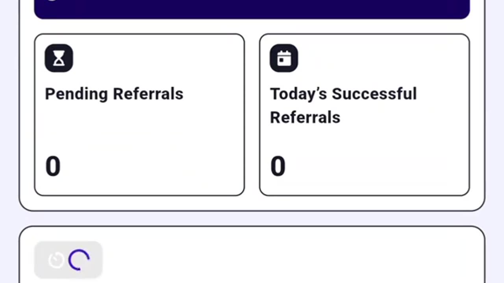This screenshot has width=504, height=283.
Task: Click the hourglass icon on Pending Referrals
Action: pos(59,58)
